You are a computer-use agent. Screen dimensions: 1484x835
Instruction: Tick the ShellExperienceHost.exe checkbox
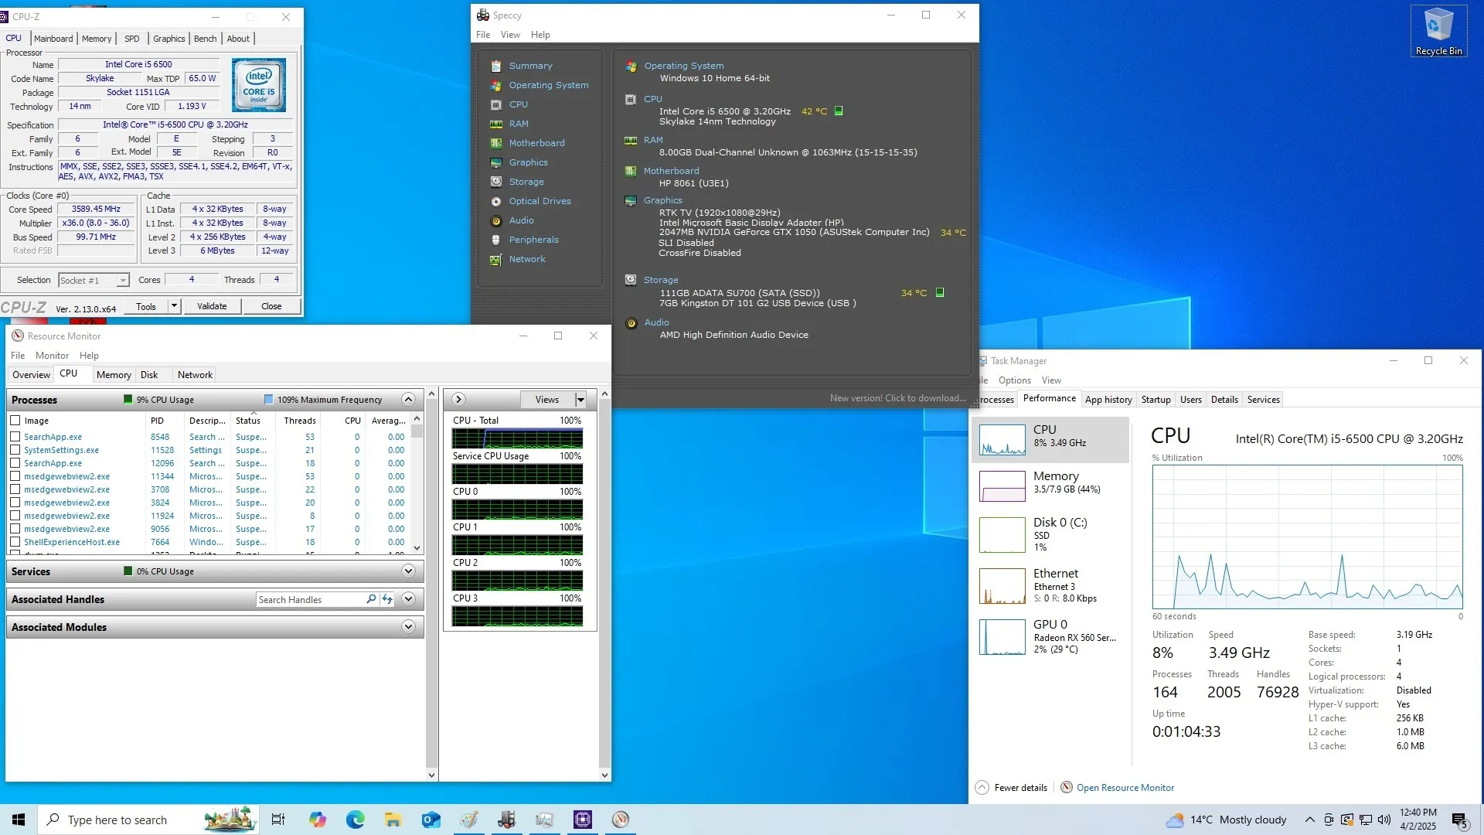click(15, 542)
